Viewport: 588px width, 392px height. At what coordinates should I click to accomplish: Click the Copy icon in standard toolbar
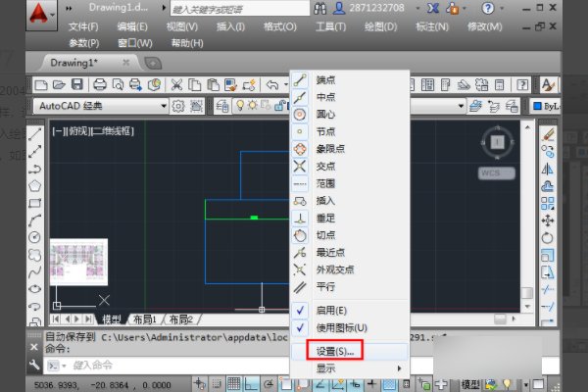click(x=194, y=85)
